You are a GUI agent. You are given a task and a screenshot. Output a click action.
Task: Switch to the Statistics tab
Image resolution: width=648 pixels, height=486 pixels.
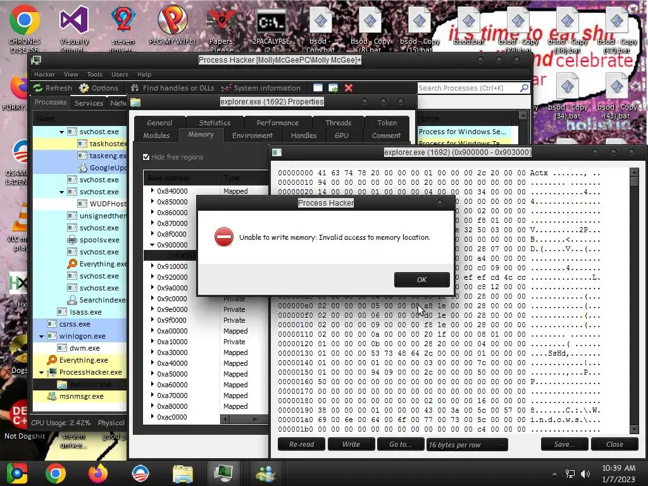[215, 123]
